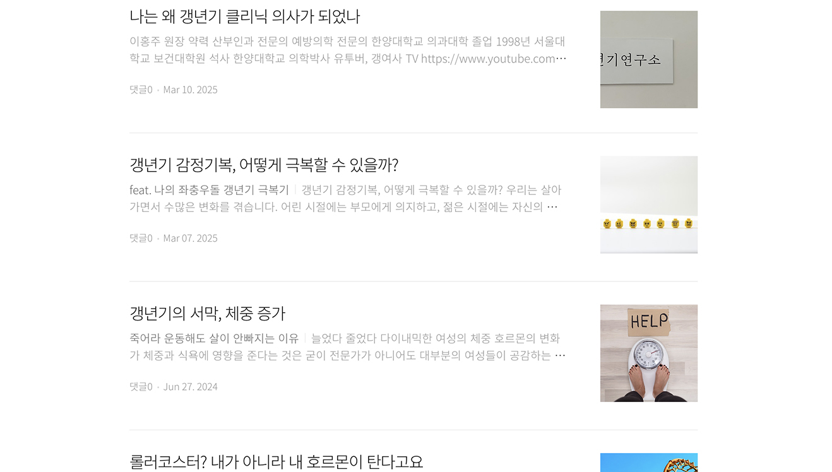Open post titled 나는 왜 갱년기 클리닉 의사가 되었나
832x472 pixels.
click(244, 16)
